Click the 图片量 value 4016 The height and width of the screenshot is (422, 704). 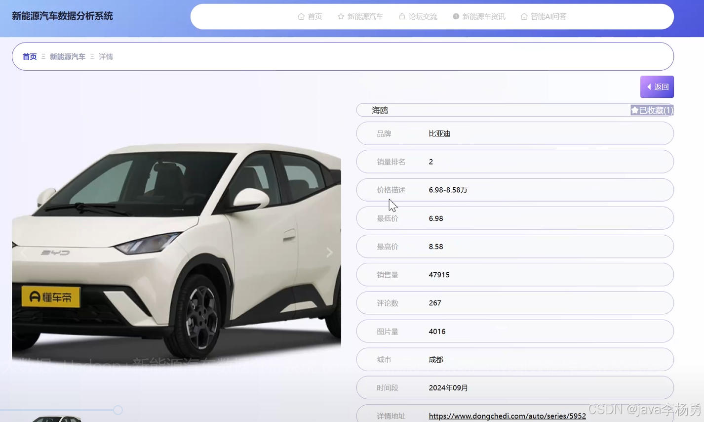pyautogui.click(x=437, y=332)
